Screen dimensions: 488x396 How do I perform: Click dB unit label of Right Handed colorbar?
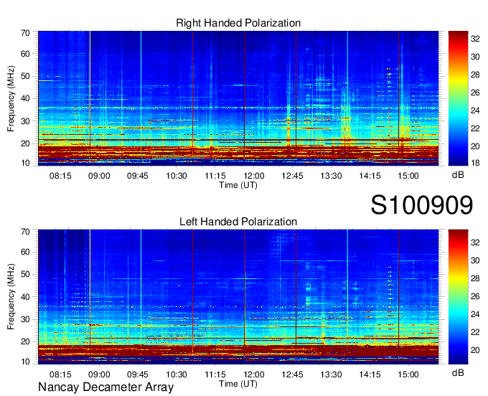click(458, 175)
